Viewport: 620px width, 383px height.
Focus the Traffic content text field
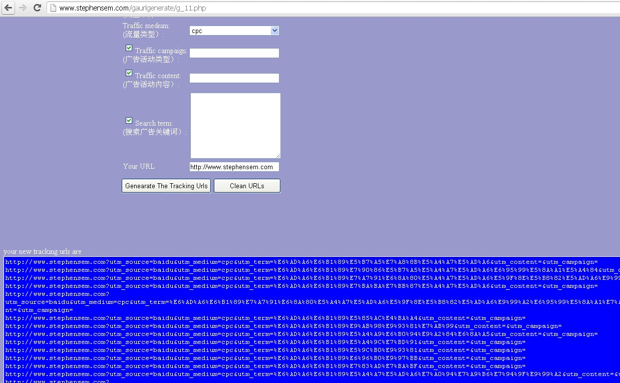coord(234,78)
